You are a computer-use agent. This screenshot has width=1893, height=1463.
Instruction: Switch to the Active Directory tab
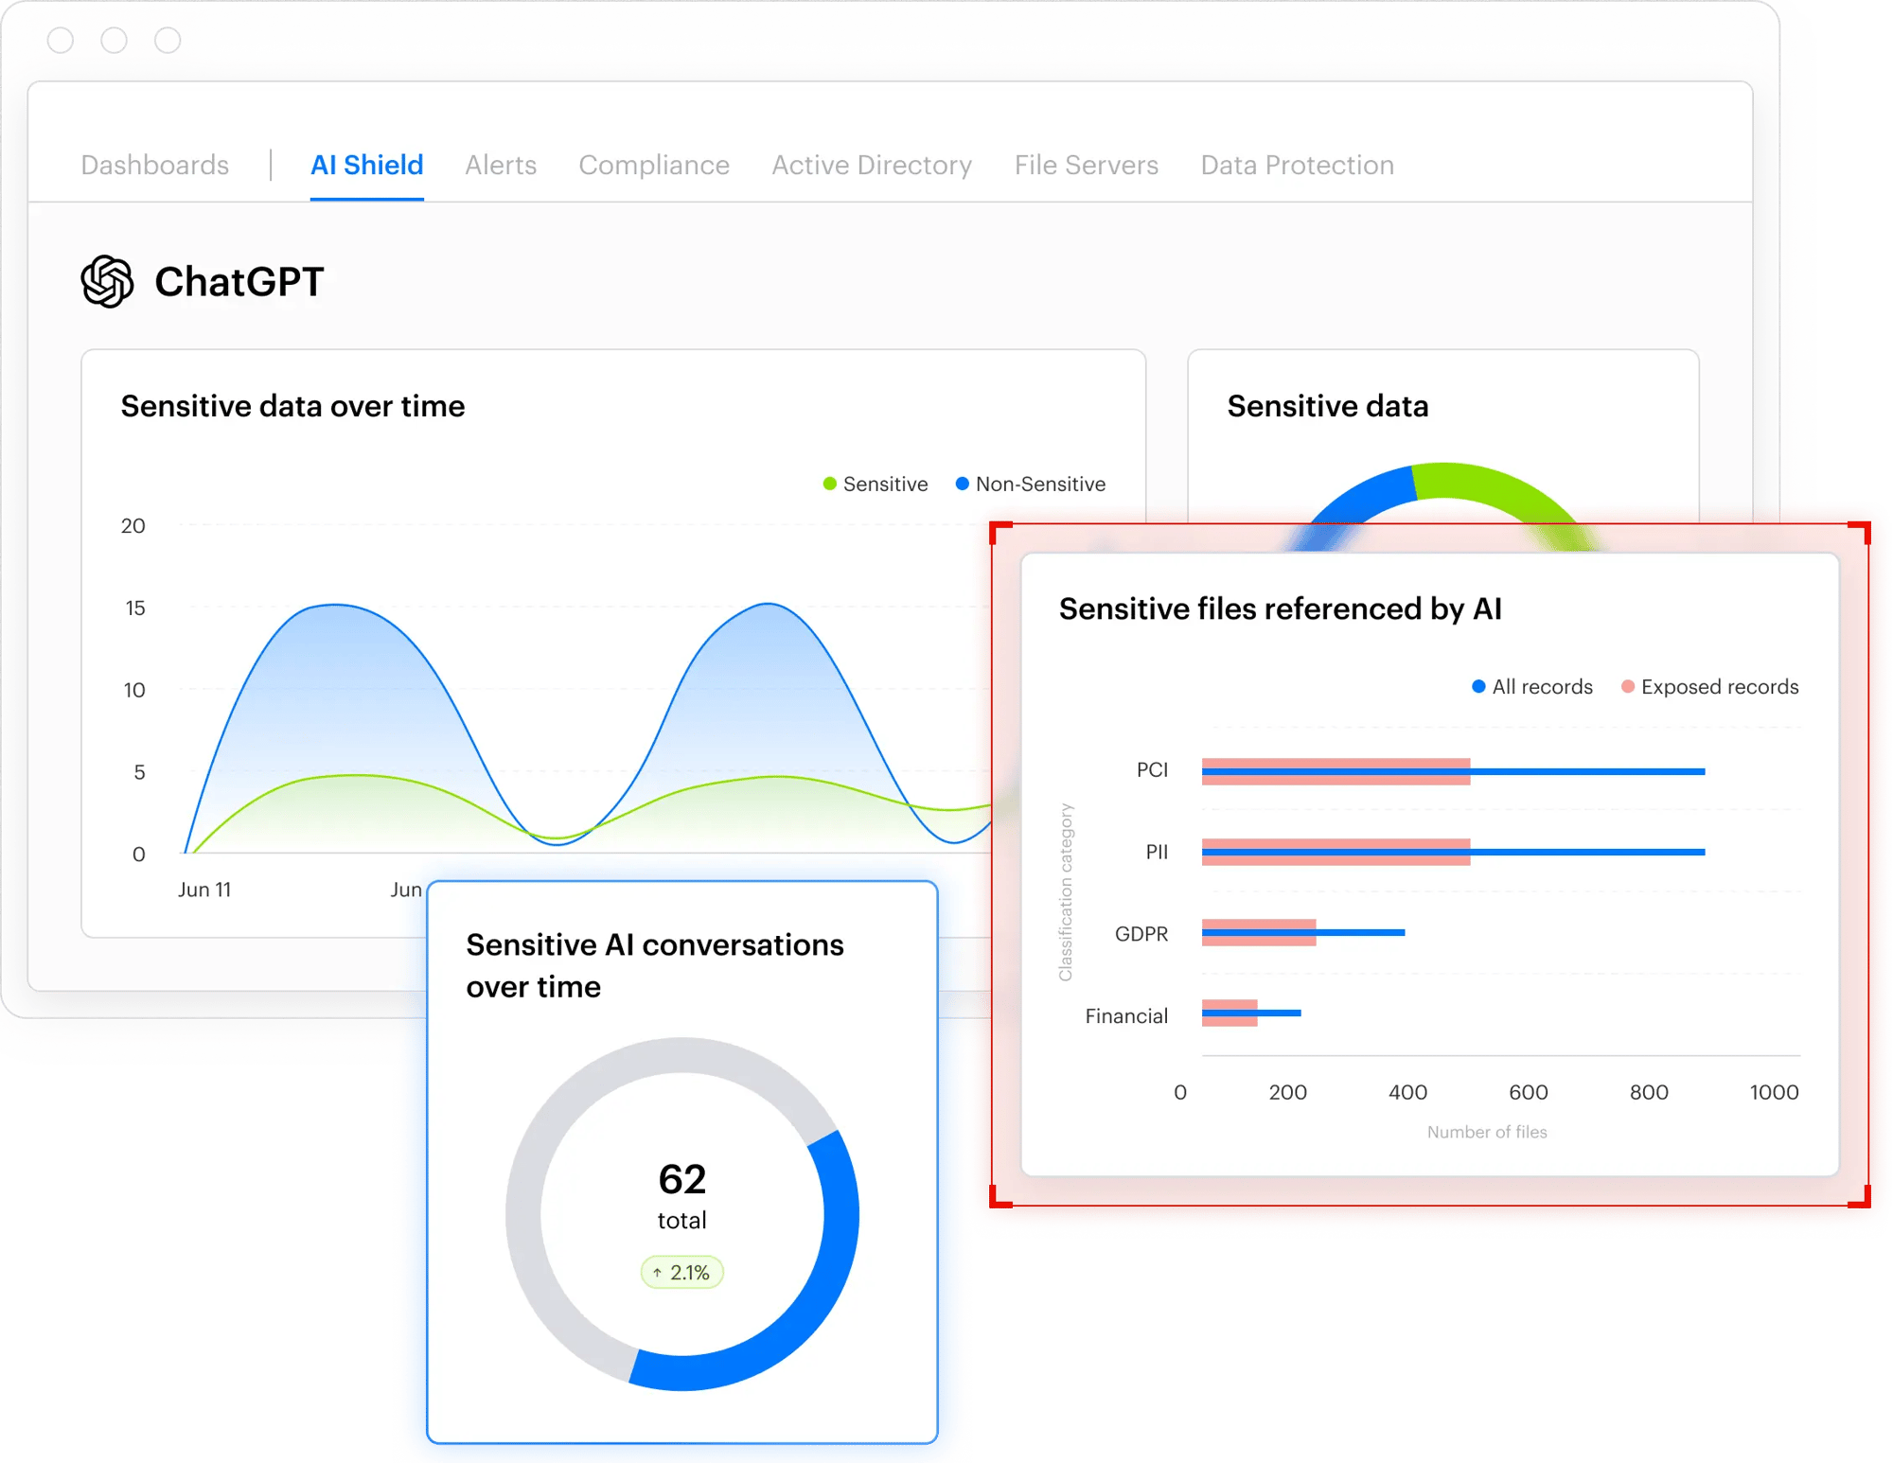871,165
